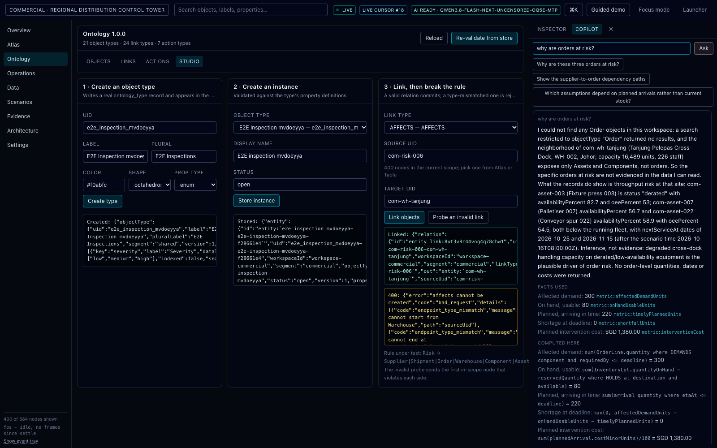The image size is (717, 448).
Task: Click the Stored entity output box
Action: click(300, 250)
